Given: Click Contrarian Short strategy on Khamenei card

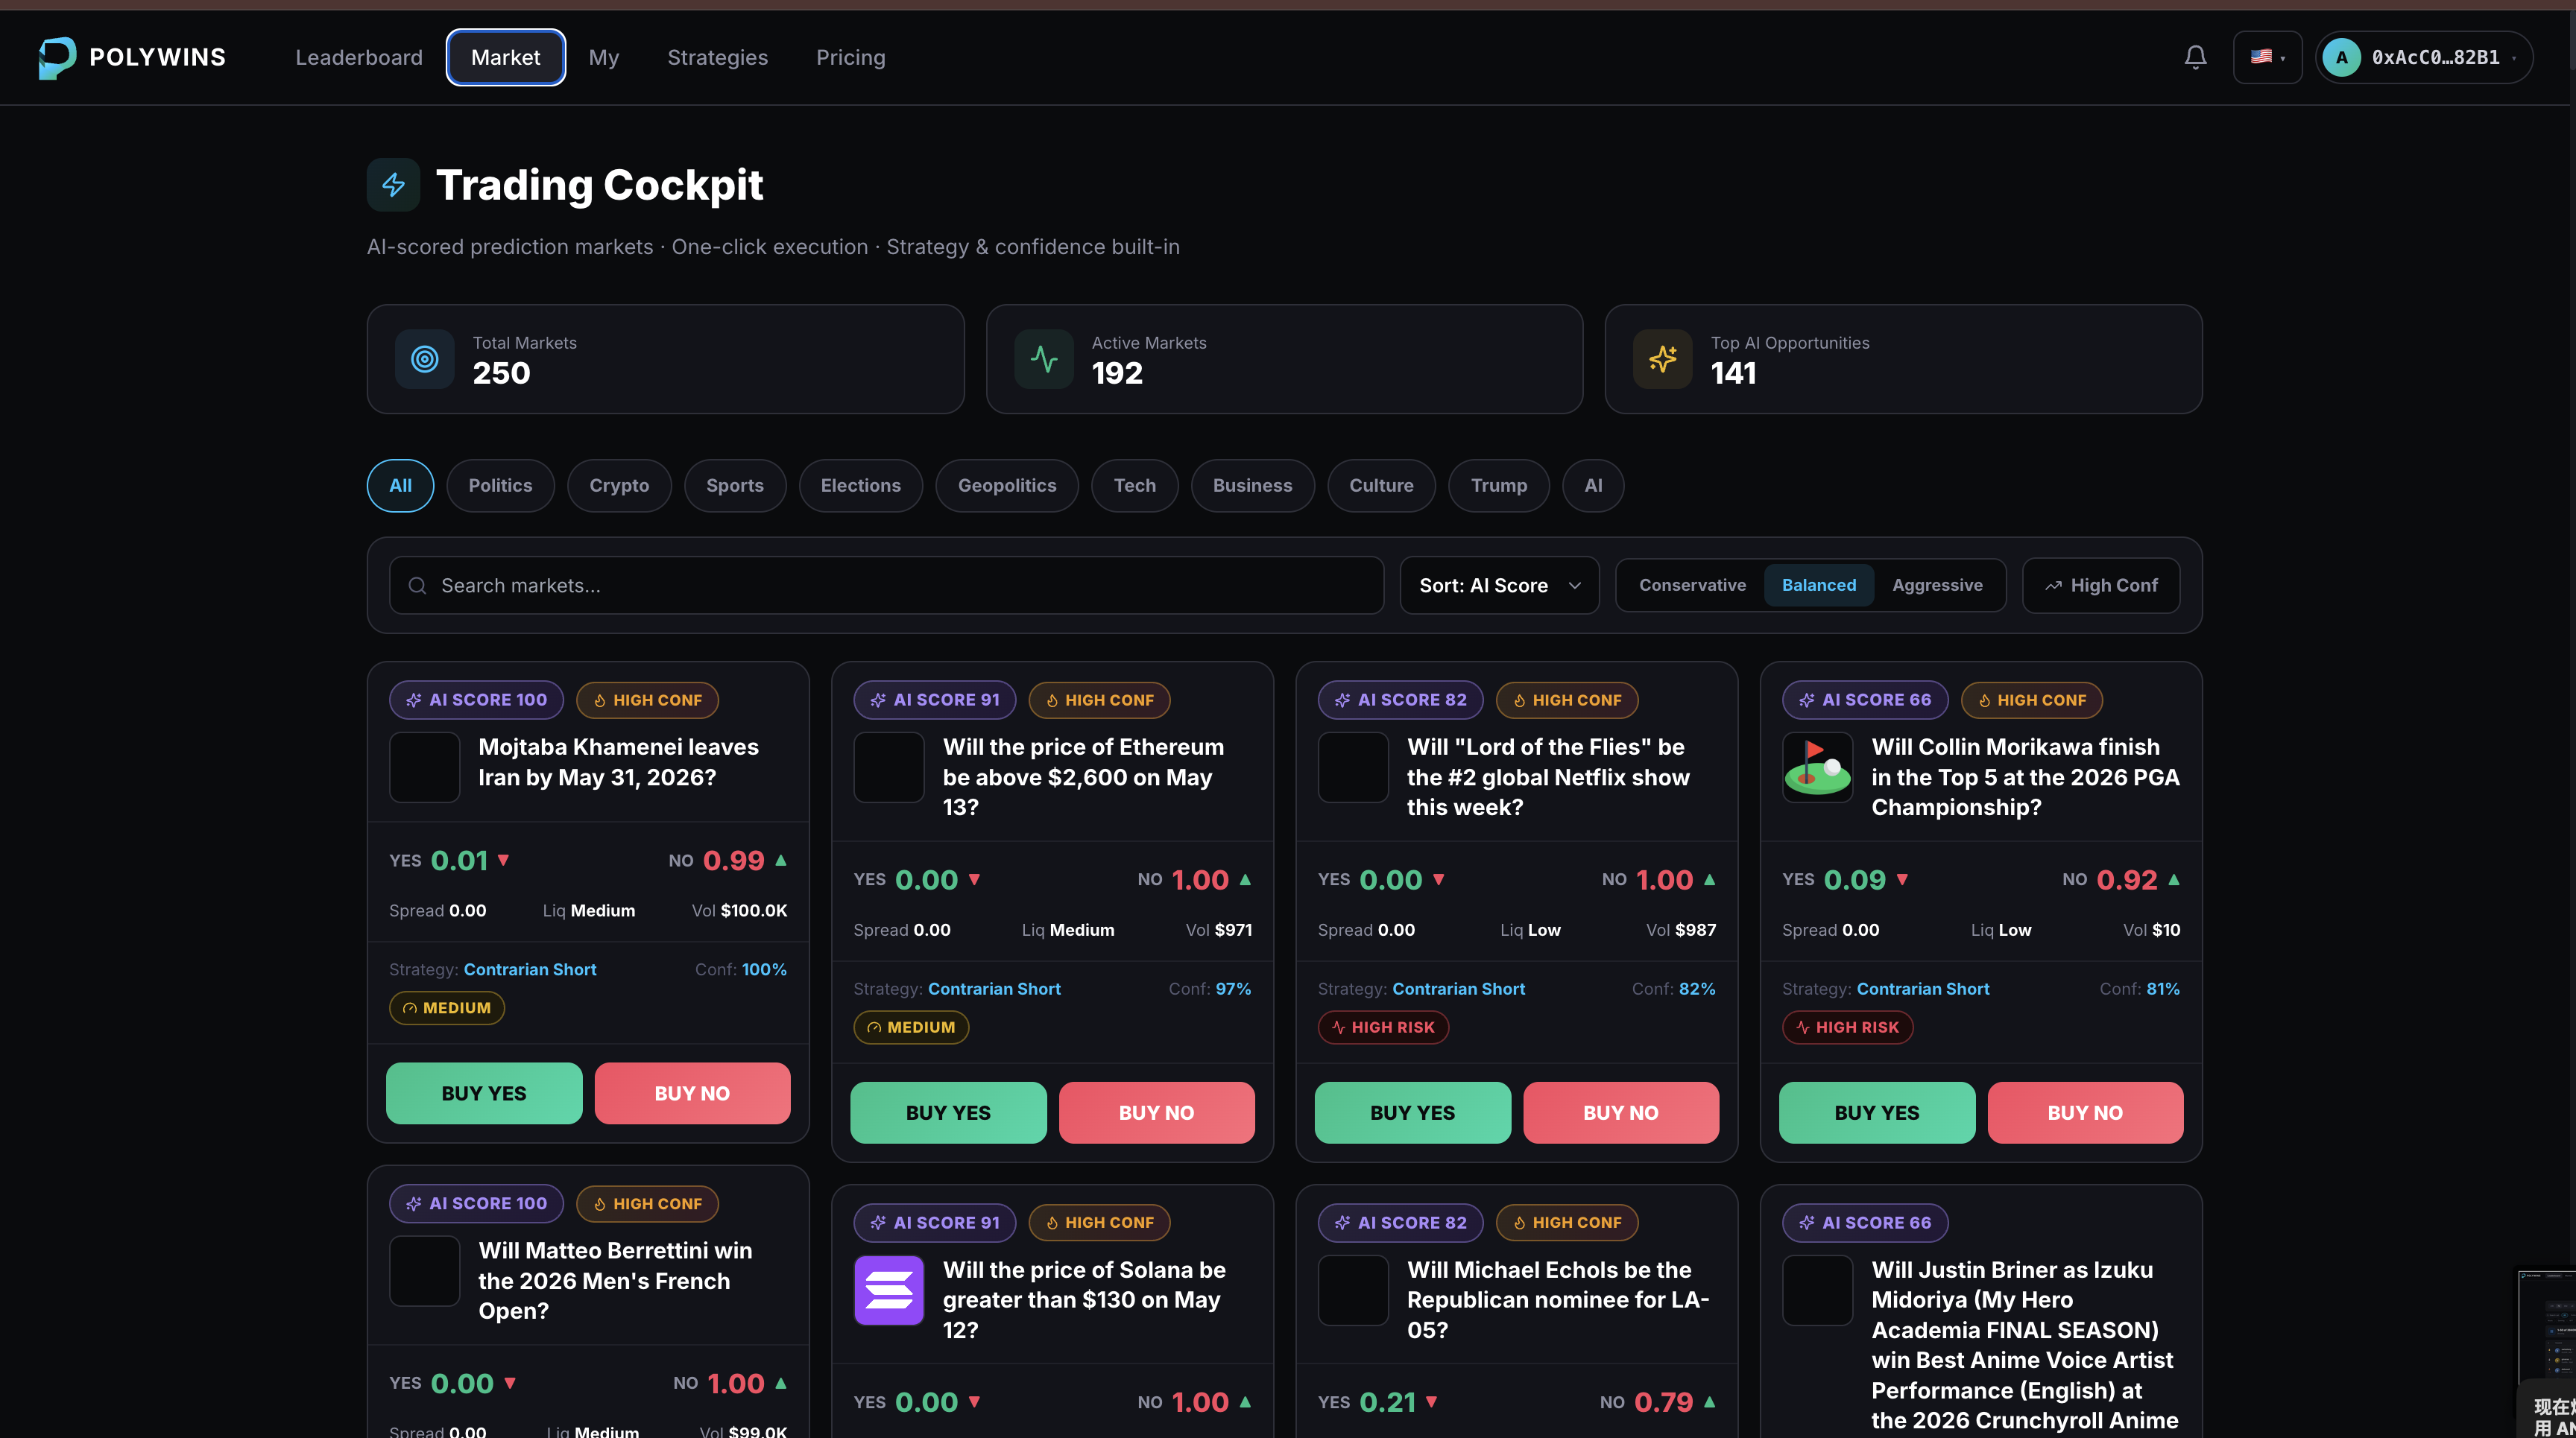Looking at the screenshot, I should (x=530, y=969).
